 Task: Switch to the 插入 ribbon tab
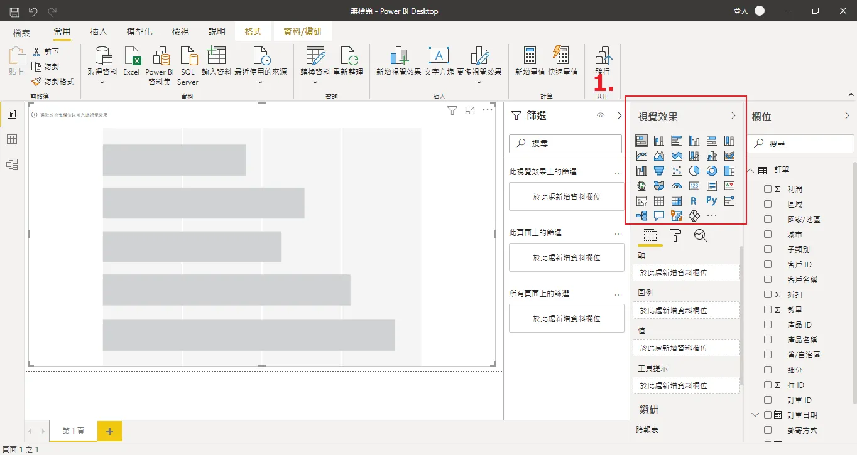coord(99,31)
